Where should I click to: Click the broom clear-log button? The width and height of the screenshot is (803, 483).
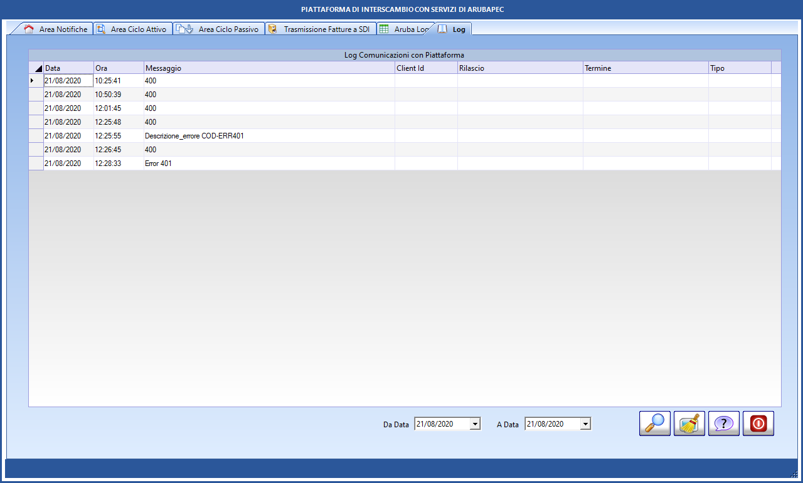tap(689, 423)
